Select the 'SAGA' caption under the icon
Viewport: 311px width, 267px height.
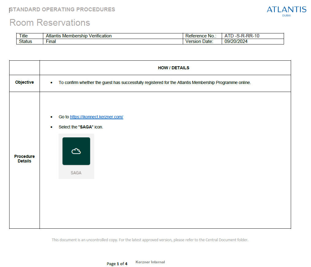tap(76, 173)
